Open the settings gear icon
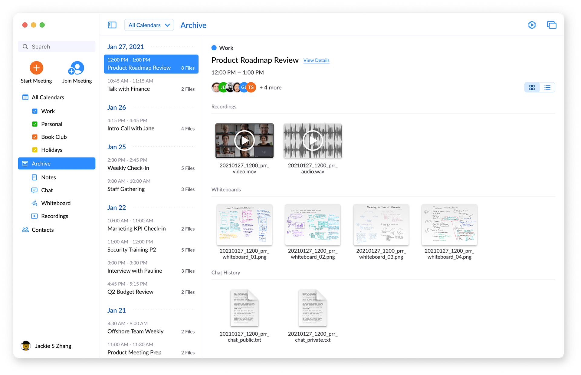The height and width of the screenshot is (375, 581). (532, 25)
